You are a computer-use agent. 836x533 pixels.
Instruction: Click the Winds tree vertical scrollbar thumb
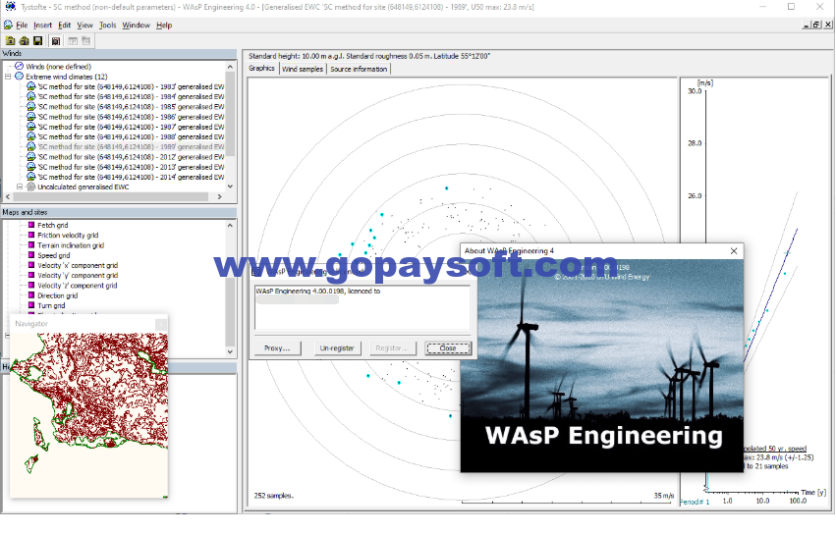pyautogui.click(x=230, y=114)
